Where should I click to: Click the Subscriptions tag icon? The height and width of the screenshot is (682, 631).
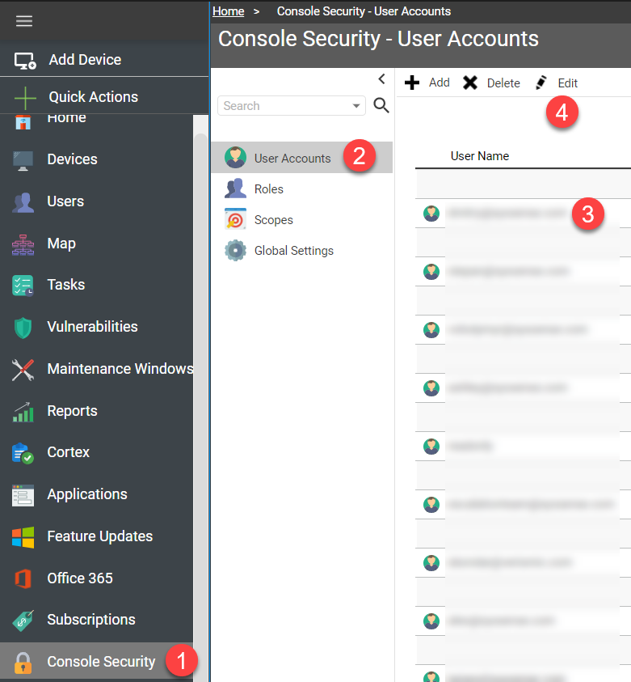(x=23, y=621)
